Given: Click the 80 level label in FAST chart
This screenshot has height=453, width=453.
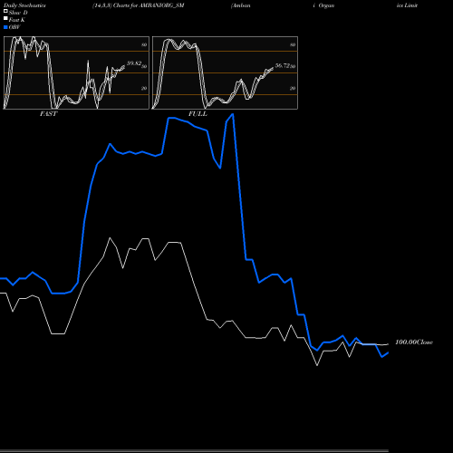Looking at the screenshot, I should pos(144,44).
